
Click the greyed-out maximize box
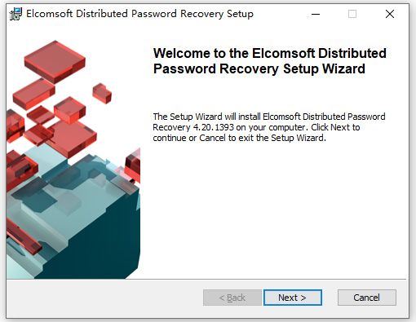(352, 14)
